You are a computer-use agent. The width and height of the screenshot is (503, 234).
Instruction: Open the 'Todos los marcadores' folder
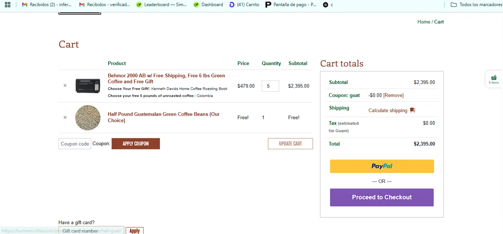pos(476,5)
